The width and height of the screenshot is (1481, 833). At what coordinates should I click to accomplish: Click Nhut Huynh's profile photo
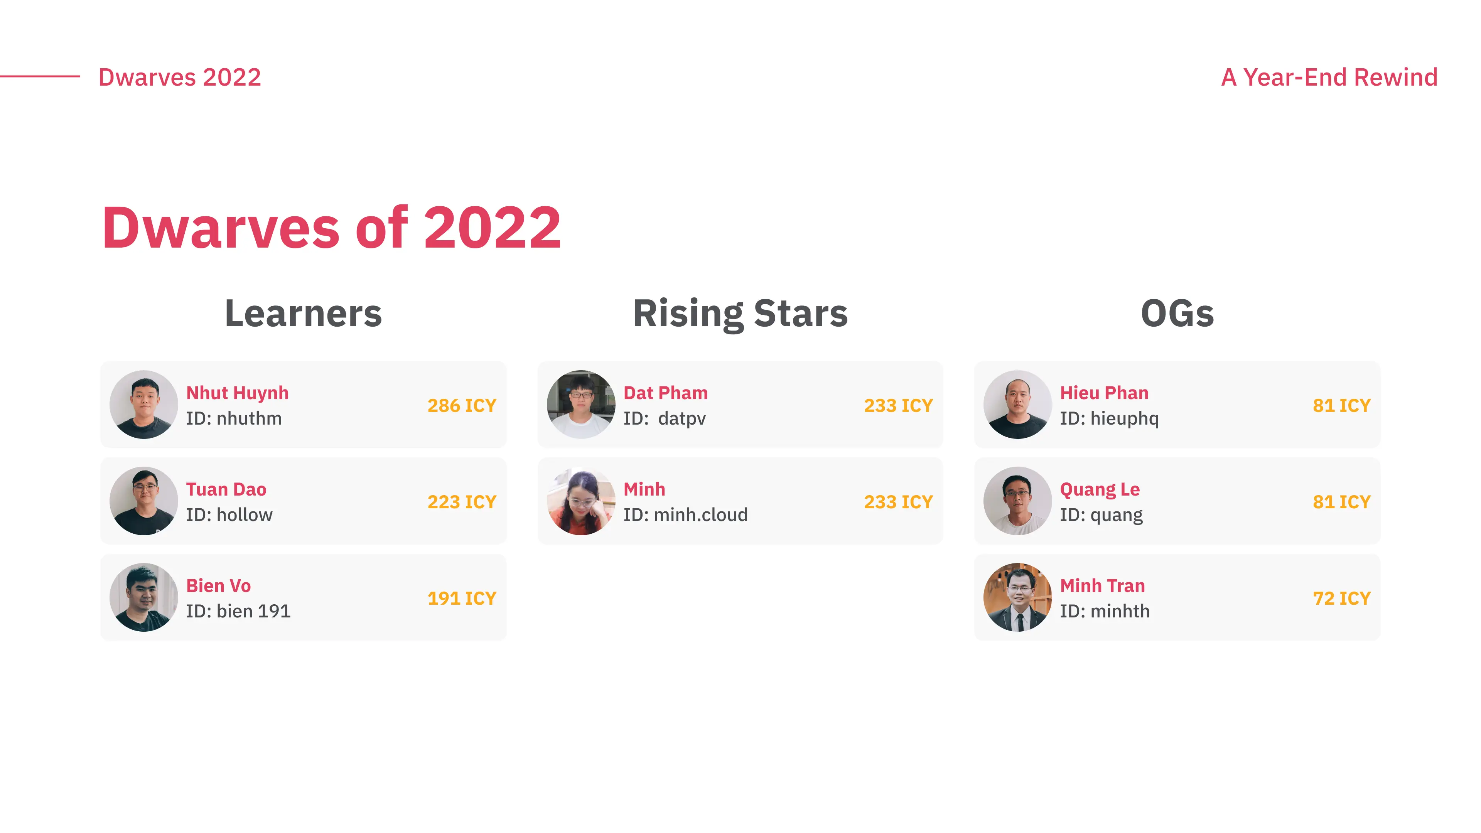(144, 405)
